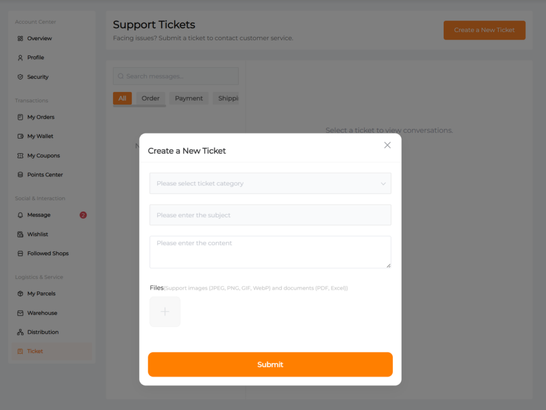Click the Distribution network icon
The image size is (546, 410).
pos(20,332)
